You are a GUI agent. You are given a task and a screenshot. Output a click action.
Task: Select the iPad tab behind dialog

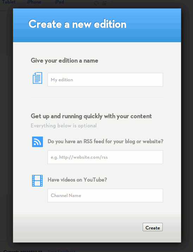60,2
